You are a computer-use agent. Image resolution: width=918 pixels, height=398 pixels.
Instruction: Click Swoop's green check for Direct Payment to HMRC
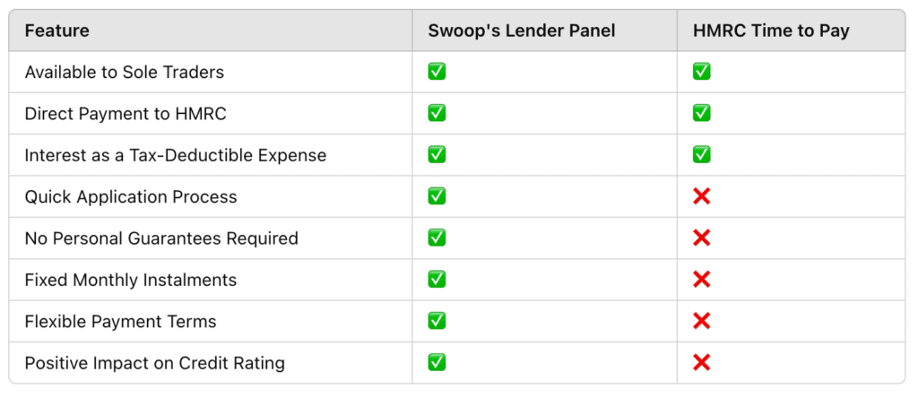pos(437,114)
